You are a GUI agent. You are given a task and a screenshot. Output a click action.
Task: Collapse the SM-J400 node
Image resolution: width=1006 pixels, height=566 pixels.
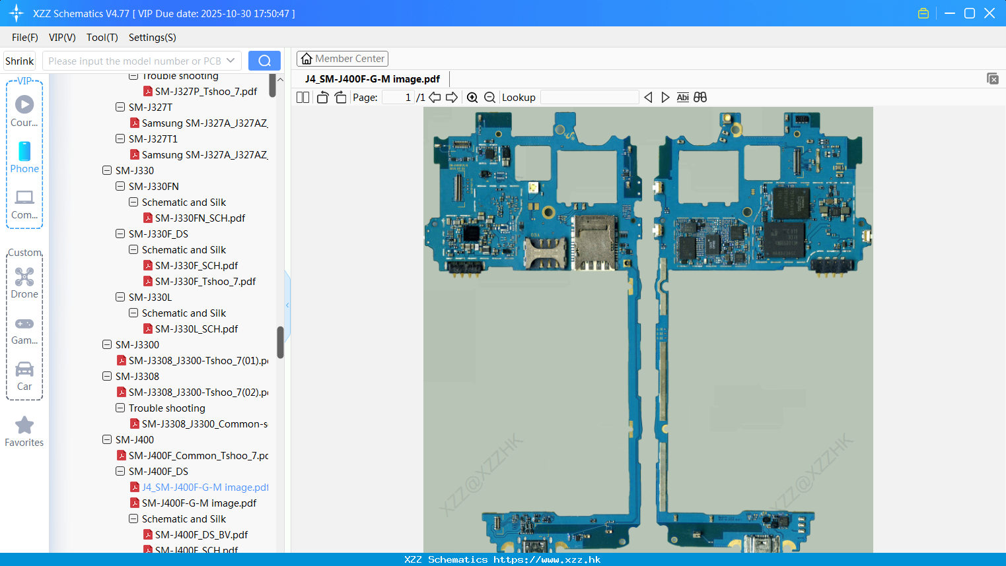pyautogui.click(x=107, y=439)
